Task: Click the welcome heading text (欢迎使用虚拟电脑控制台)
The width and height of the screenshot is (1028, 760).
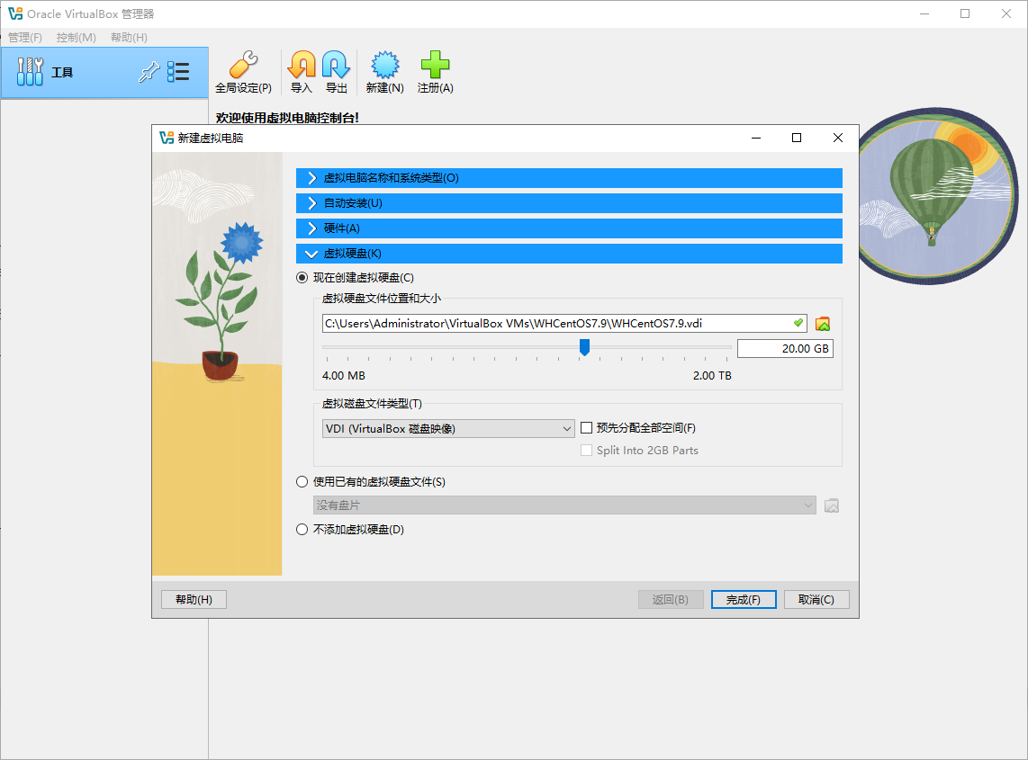Action: click(x=287, y=118)
